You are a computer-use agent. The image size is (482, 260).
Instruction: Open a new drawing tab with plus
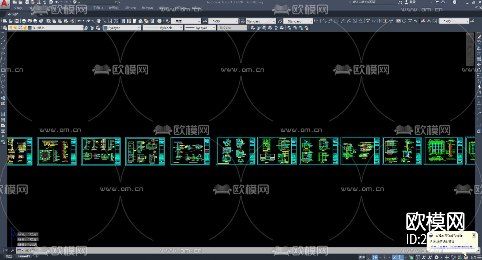[x=41, y=14]
